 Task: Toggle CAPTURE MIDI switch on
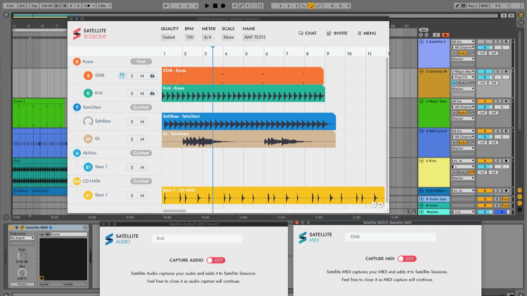(407, 259)
